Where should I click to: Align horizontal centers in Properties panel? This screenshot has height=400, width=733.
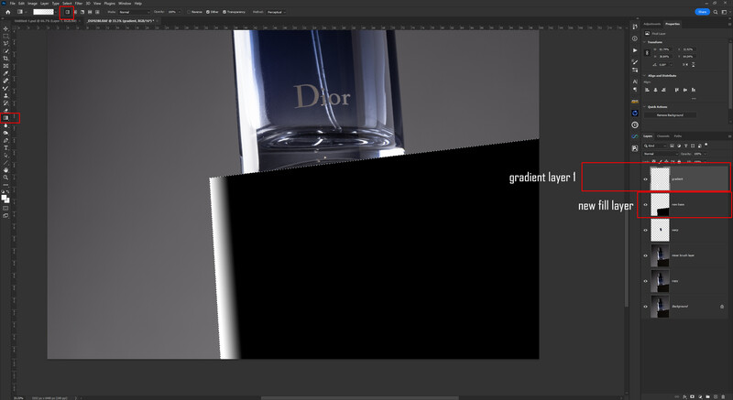click(x=655, y=90)
